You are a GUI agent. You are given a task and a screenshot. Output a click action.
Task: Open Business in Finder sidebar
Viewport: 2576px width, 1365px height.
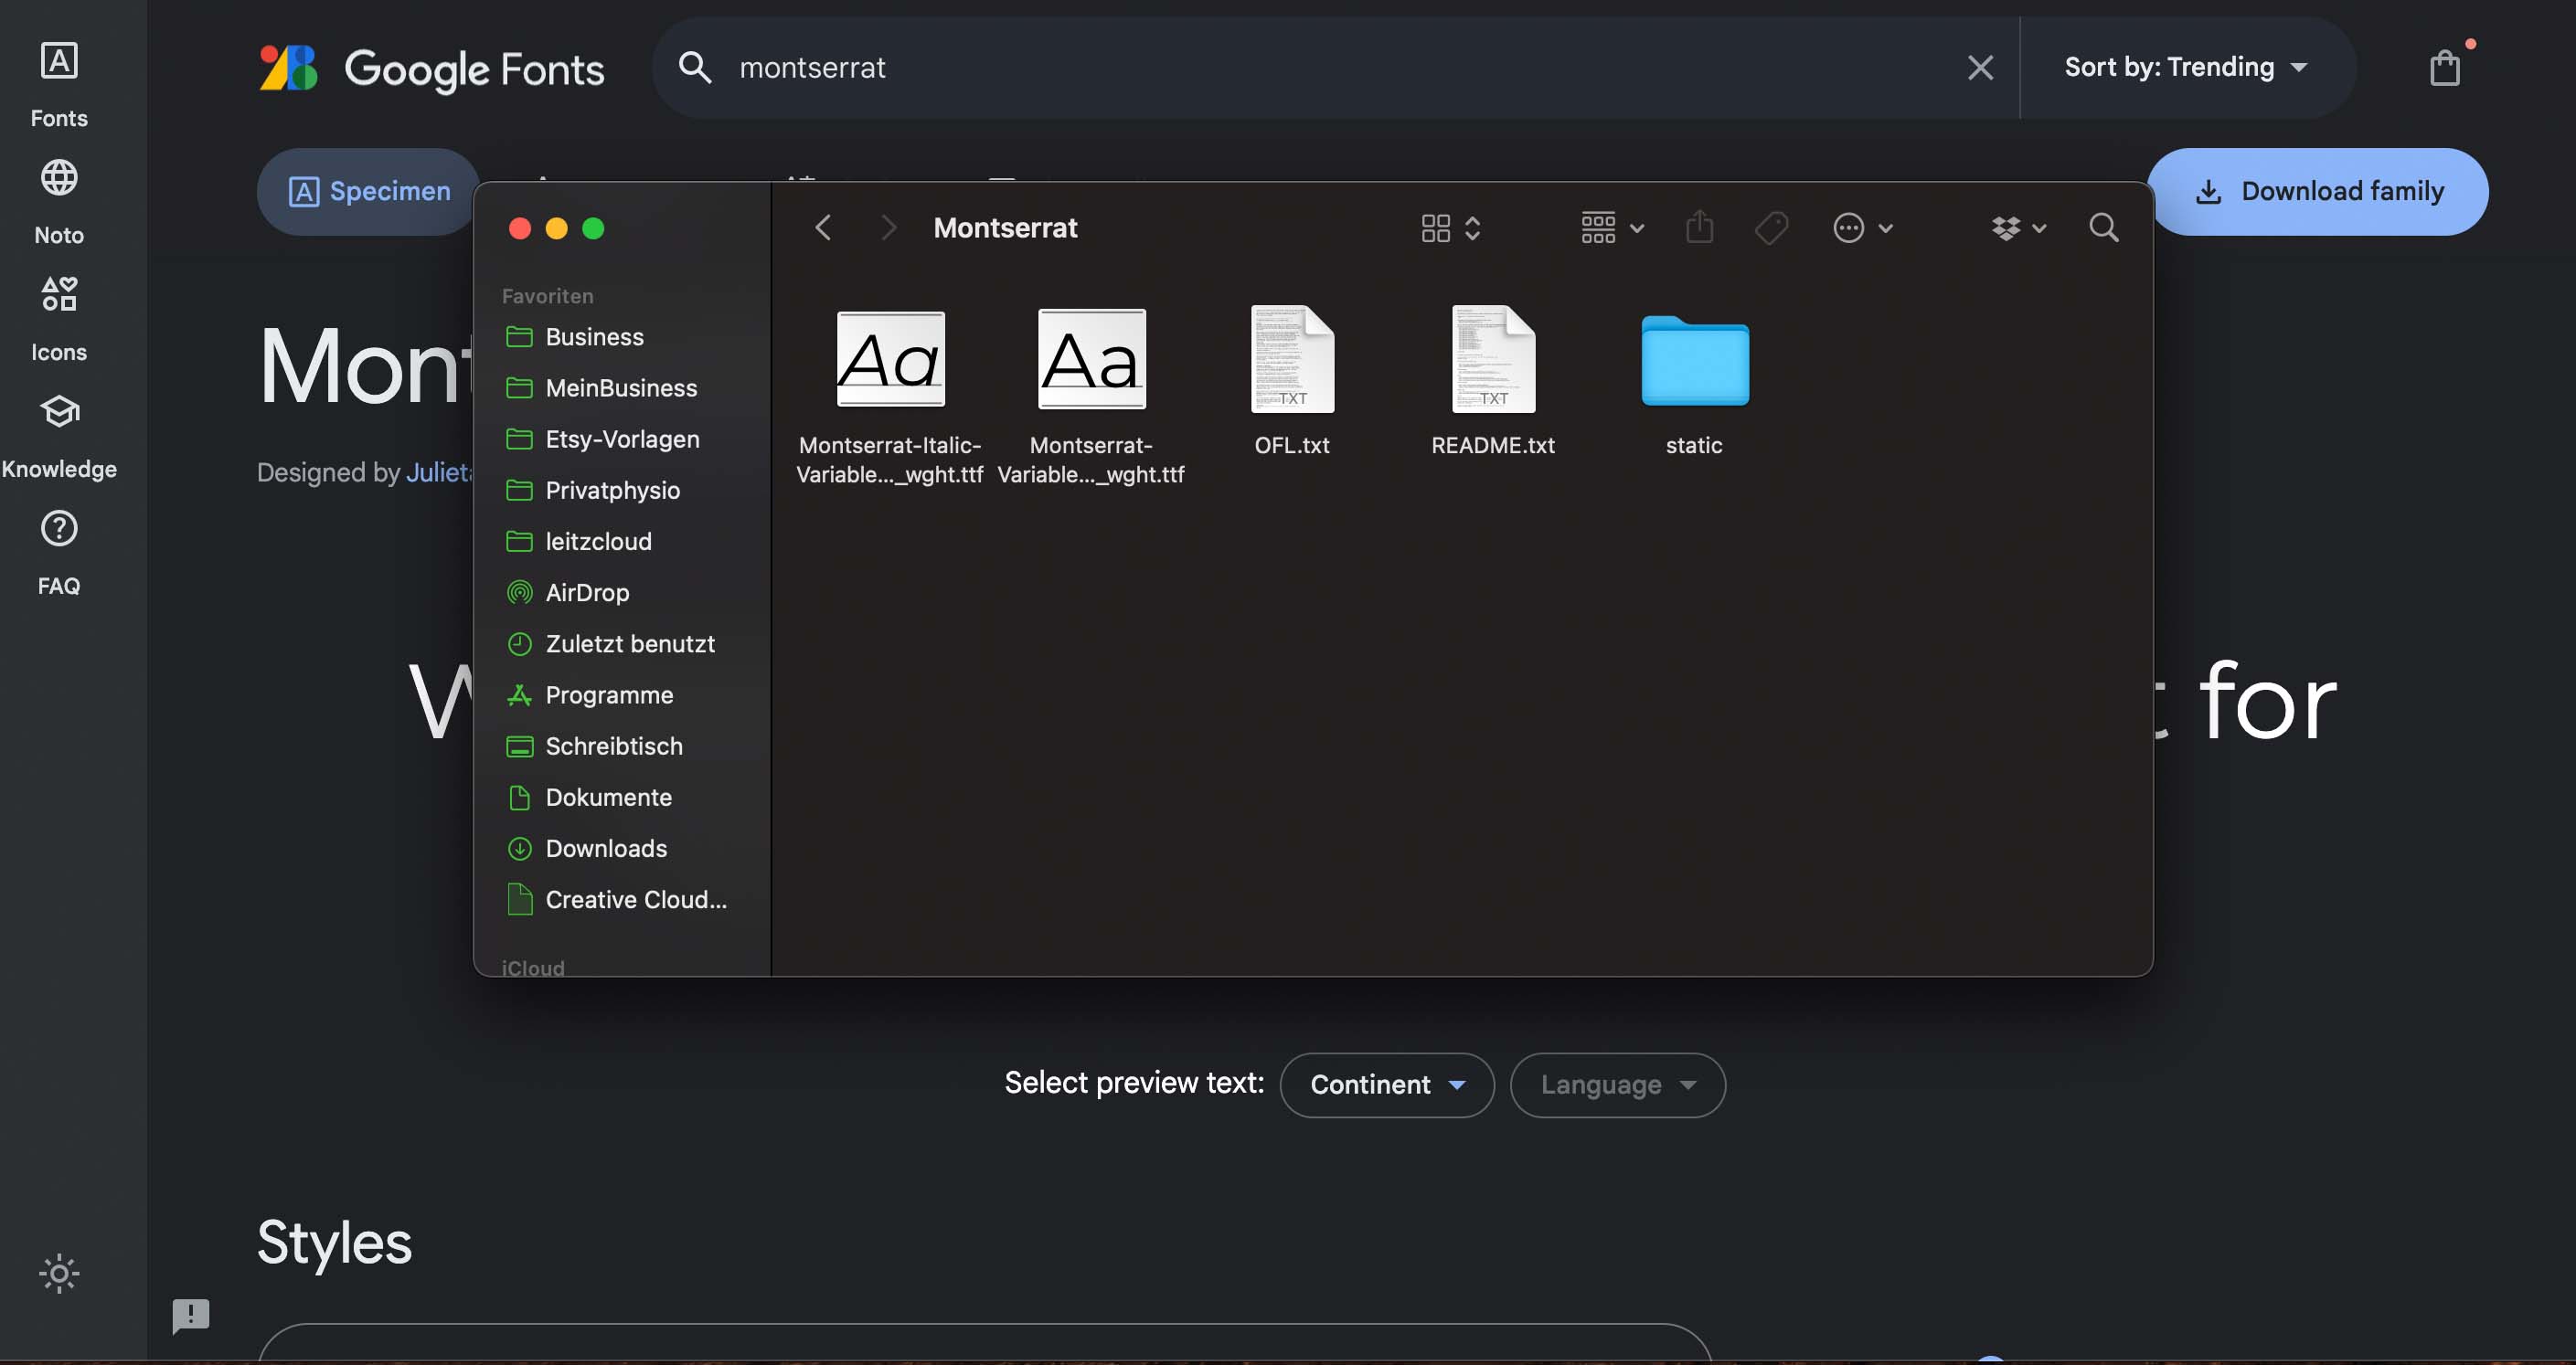coord(621,337)
